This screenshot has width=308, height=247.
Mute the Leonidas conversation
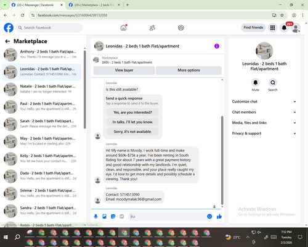coord(255,83)
